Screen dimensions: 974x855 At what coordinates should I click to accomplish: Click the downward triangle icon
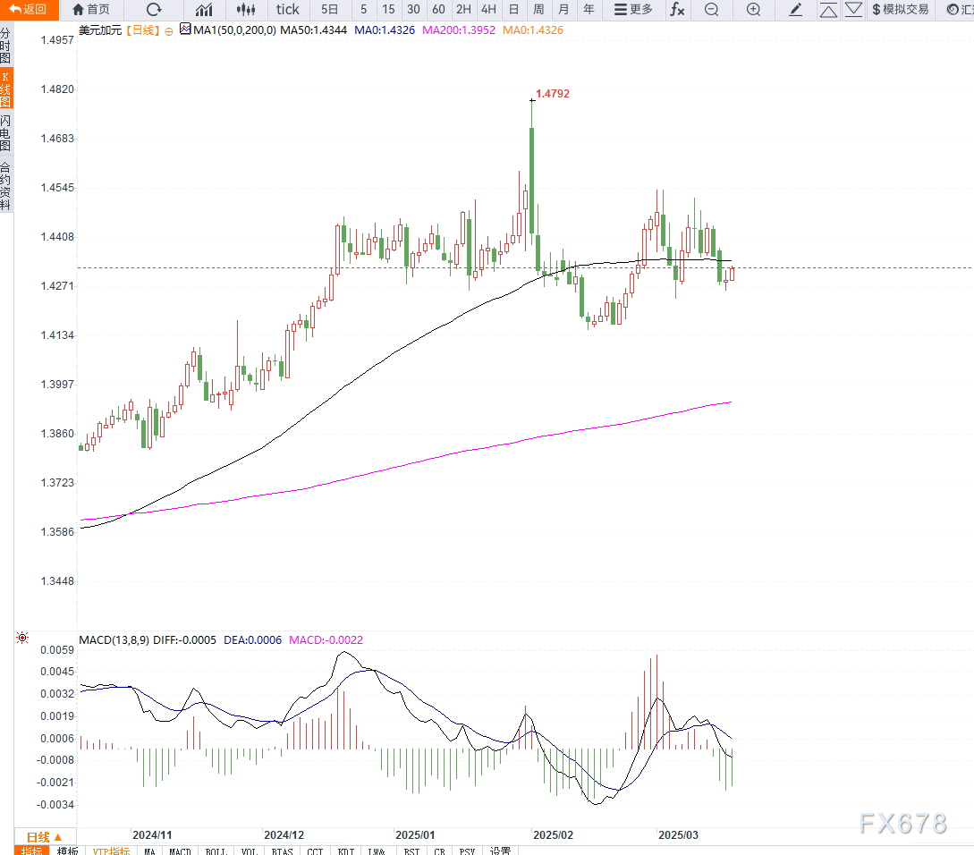pyautogui.click(x=853, y=9)
